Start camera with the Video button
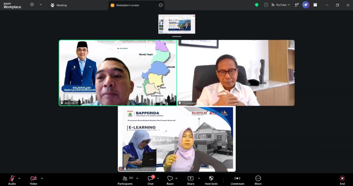The height and width of the screenshot is (186, 353). (34, 180)
